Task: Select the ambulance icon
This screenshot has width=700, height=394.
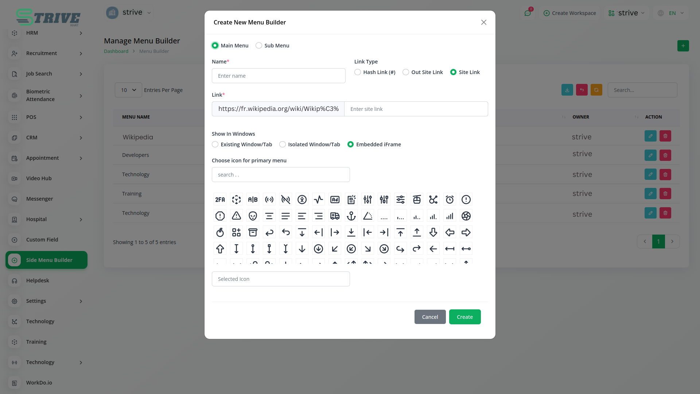Action: coord(335,216)
